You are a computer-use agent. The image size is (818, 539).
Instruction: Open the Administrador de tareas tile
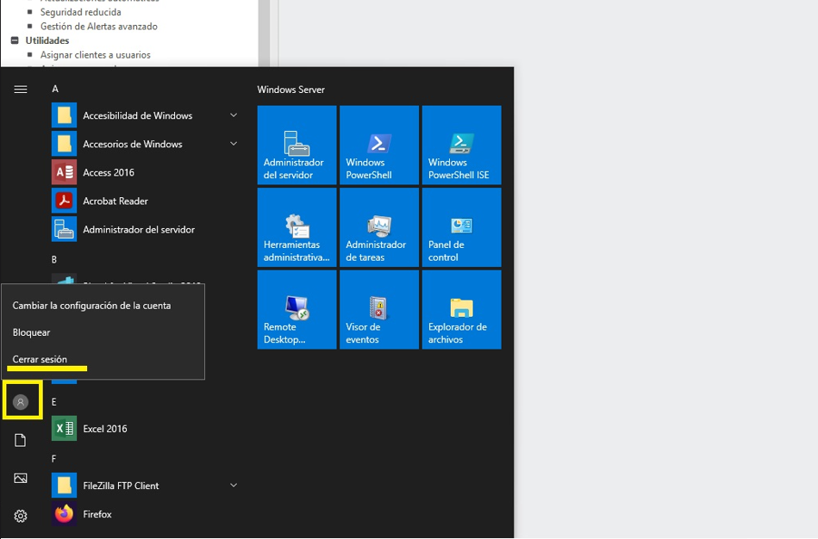pos(379,227)
